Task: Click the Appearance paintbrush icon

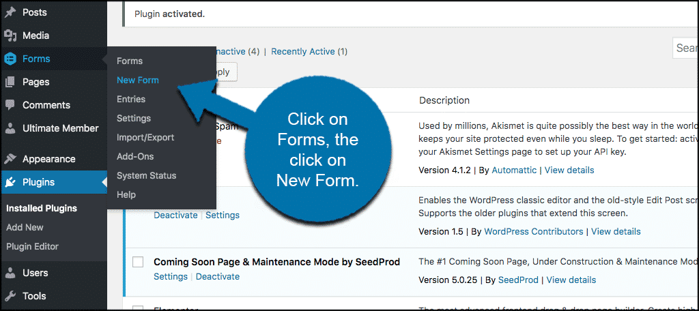Action: click(x=10, y=159)
